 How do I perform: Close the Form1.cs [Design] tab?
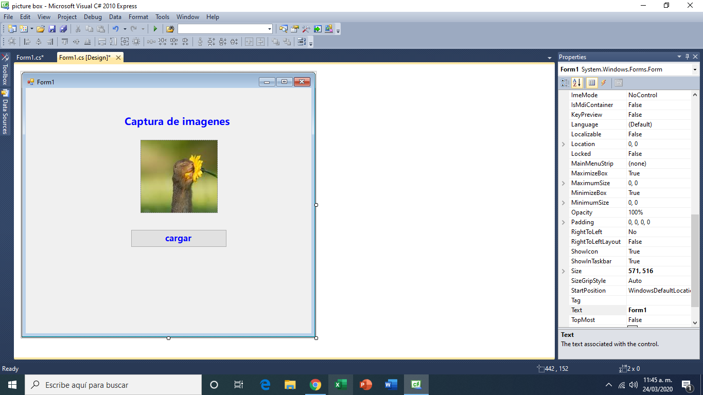118,58
